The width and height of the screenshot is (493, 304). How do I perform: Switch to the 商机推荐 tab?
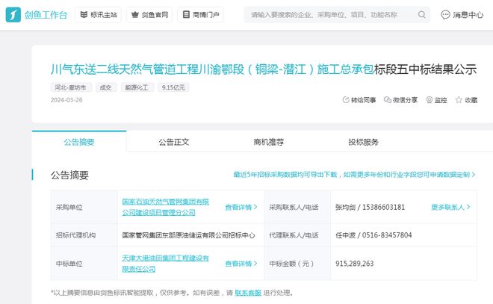click(268, 142)
